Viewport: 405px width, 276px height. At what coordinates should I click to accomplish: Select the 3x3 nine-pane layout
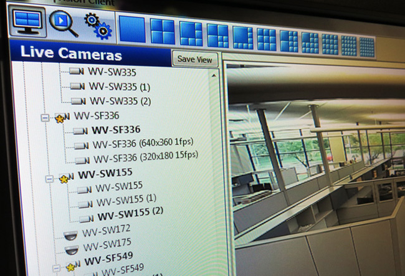[x=267, y=39]
